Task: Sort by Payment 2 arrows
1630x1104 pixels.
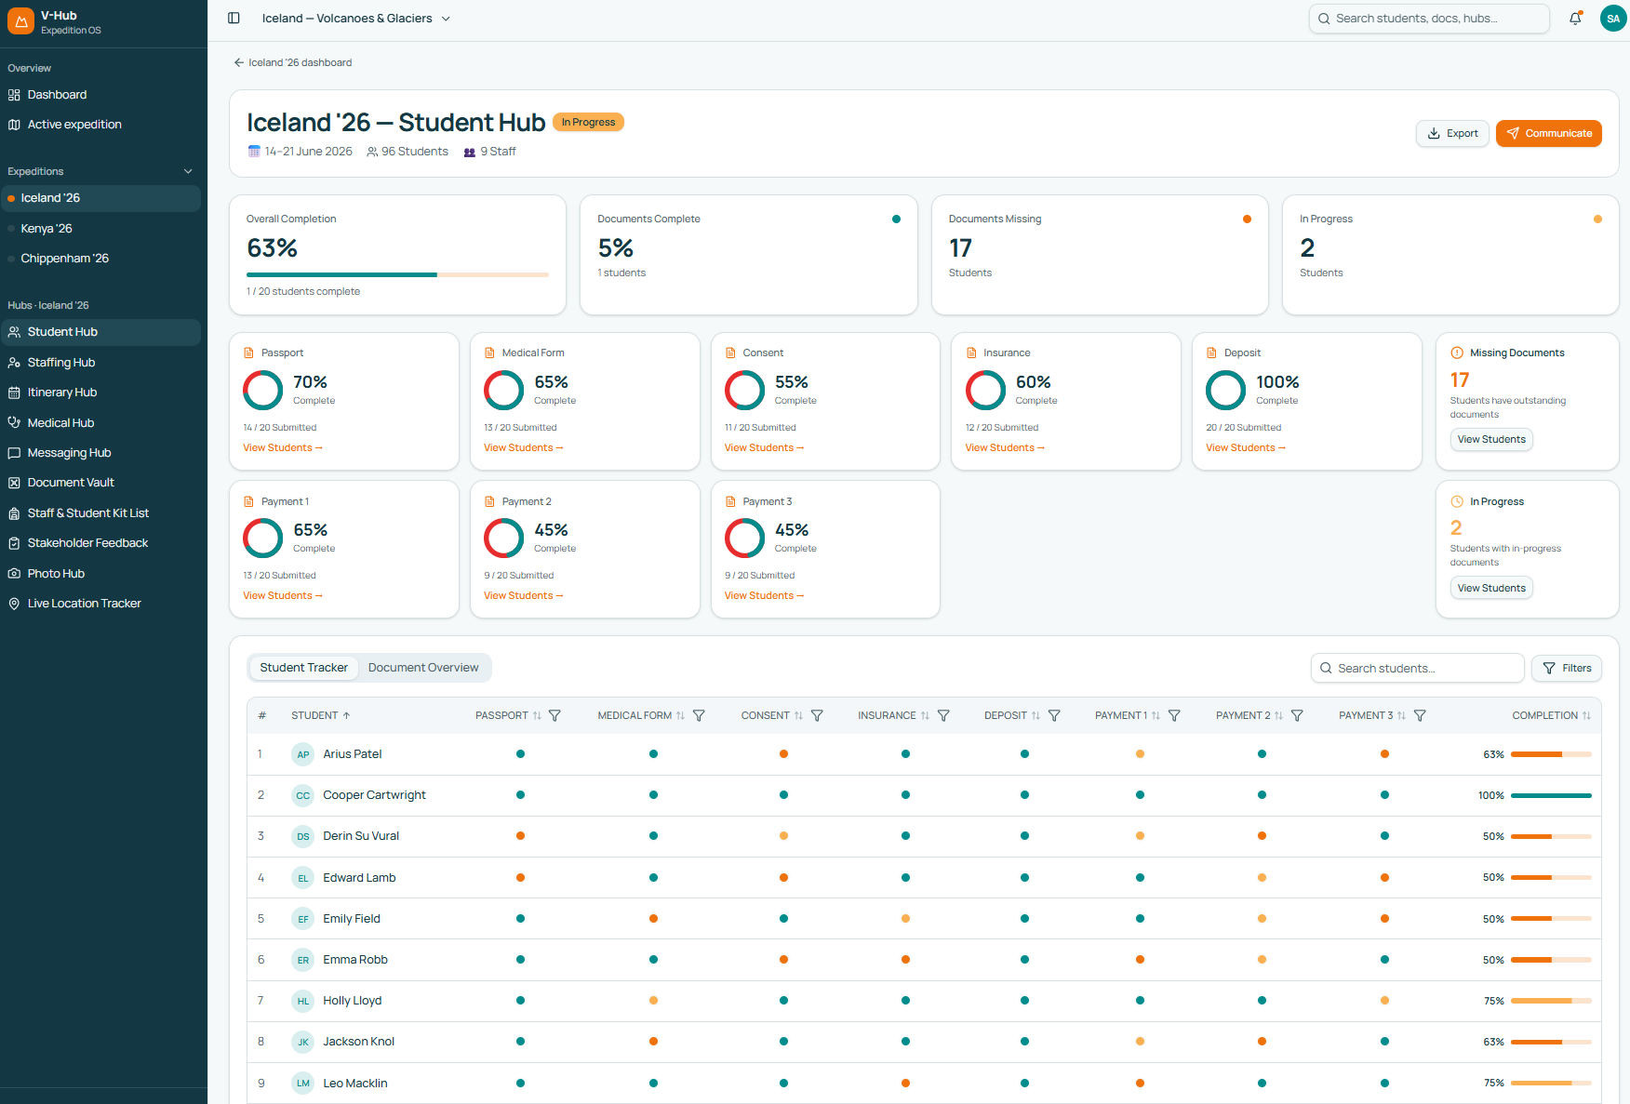Action: click(1278, 716)
